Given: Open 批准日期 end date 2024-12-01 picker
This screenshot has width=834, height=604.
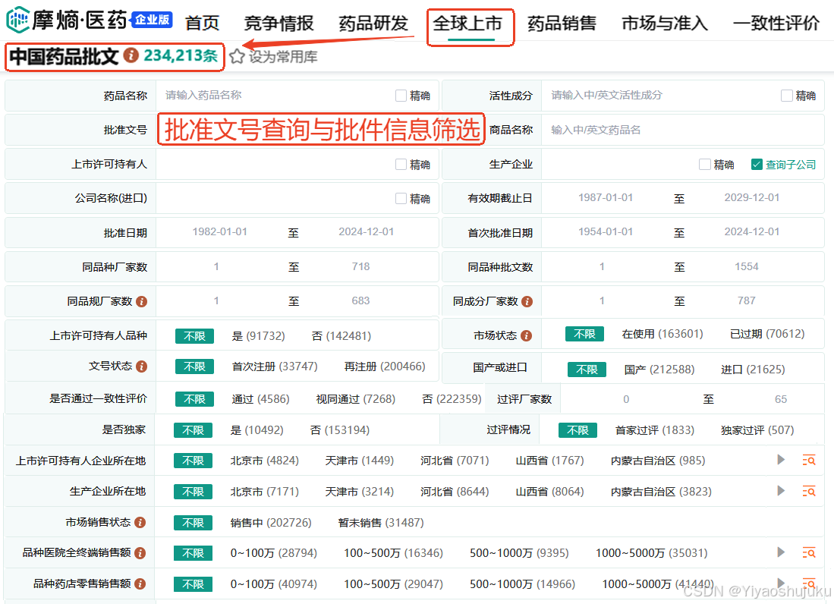Looking at the screenshot, I should point(366,232).
